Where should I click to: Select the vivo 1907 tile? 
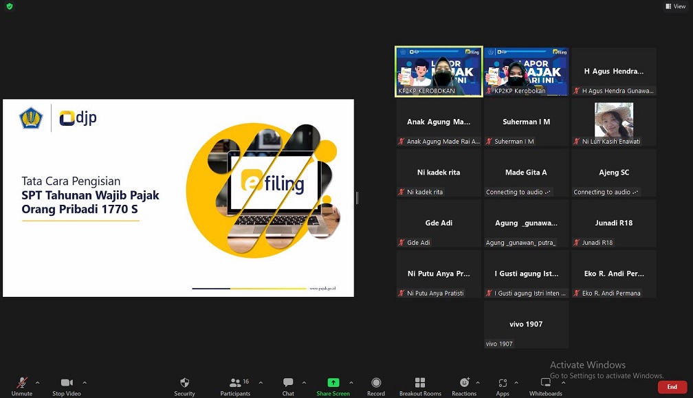click(526, 324)
